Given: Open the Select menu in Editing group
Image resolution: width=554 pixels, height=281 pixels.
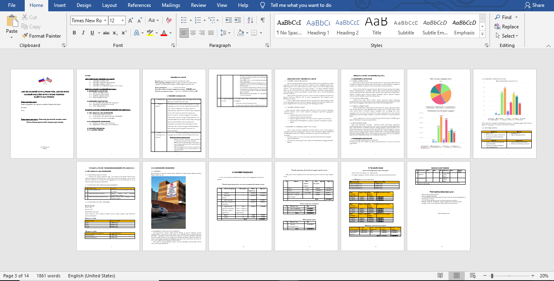Looking at the screenshot, I should (x=507, y=36).
